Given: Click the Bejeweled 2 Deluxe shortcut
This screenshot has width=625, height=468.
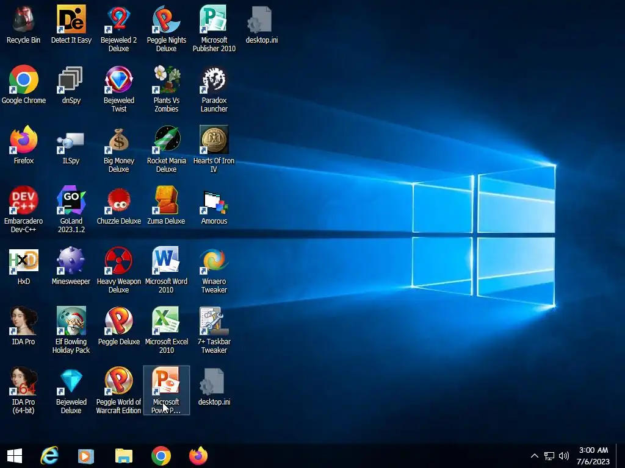Looking at the screenshot, I should pyautogui.click(x=119, y=29).
